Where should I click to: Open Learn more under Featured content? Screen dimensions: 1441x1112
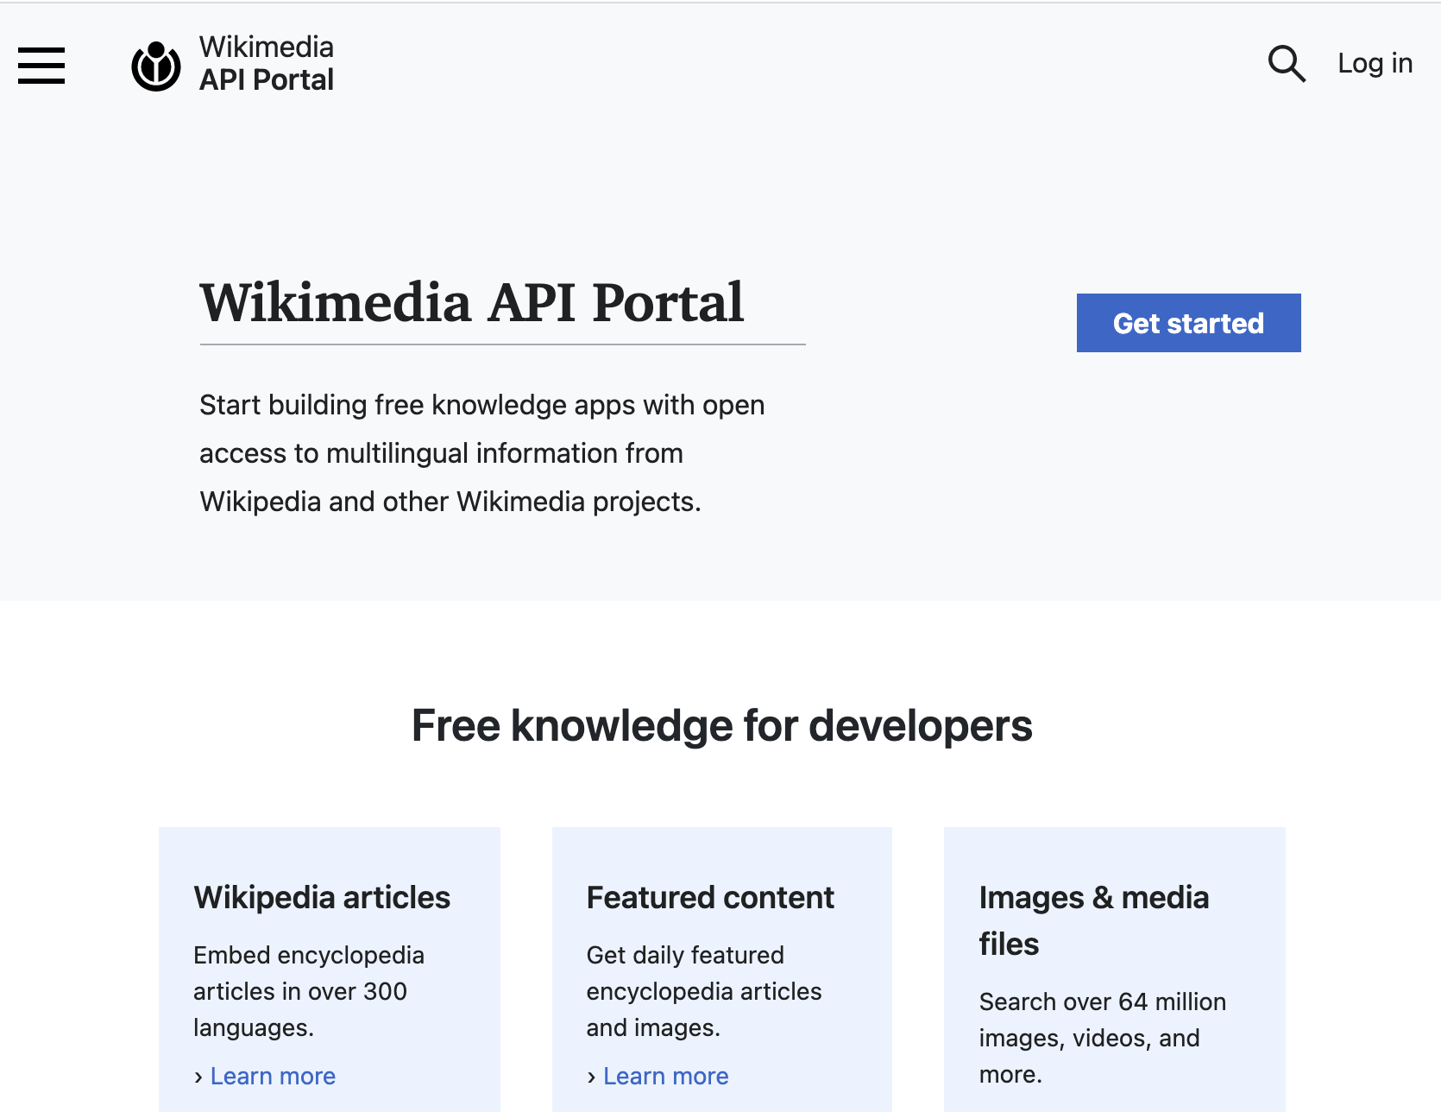[x=665, y=1076]
